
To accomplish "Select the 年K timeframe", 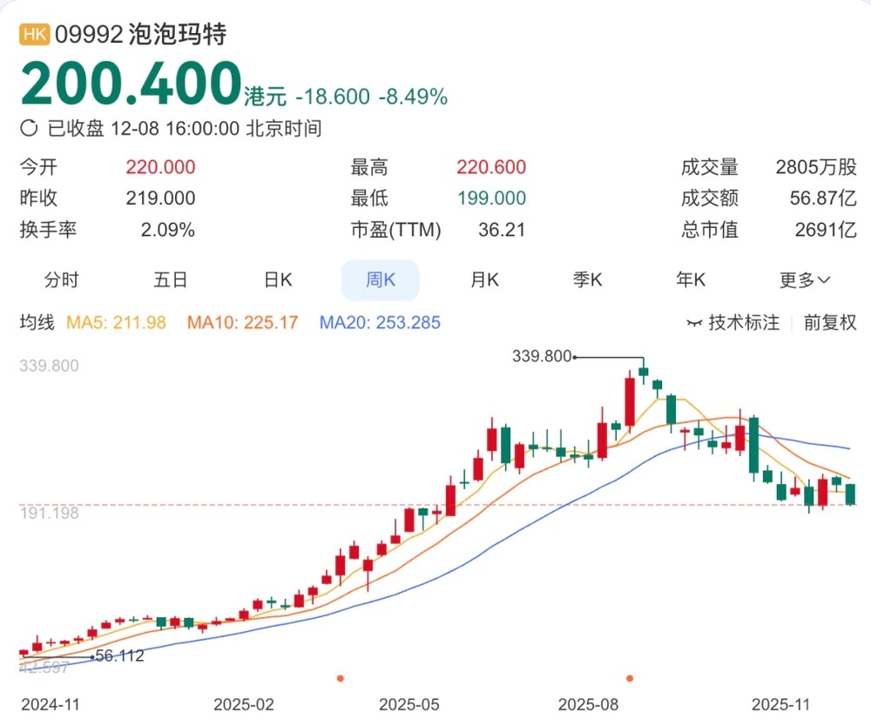I will point(690,280).
